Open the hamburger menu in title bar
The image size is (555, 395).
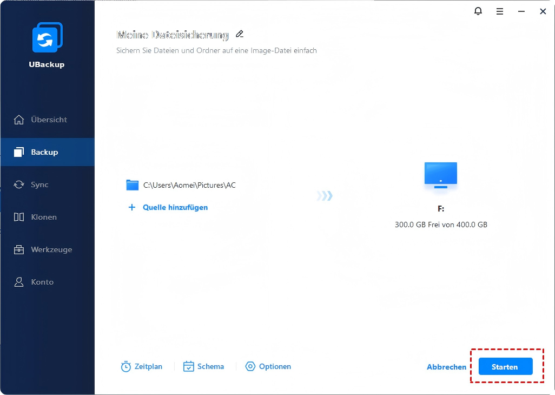[500, 11]
